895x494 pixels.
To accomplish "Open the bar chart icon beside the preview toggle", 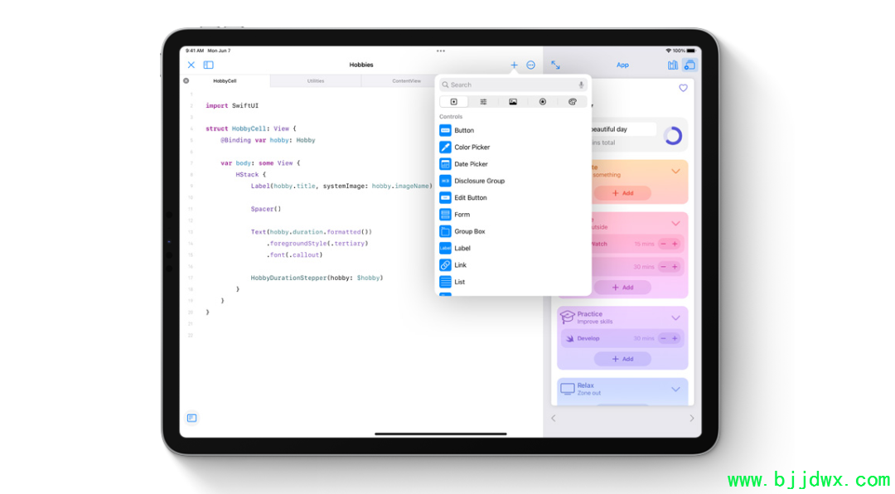I will coord(672,65).
